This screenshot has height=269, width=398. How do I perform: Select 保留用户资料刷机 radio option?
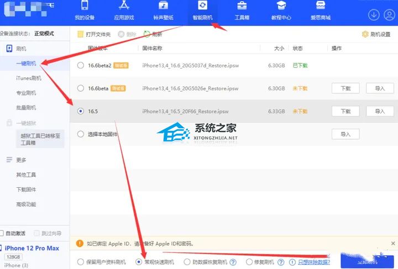(81, 262)
